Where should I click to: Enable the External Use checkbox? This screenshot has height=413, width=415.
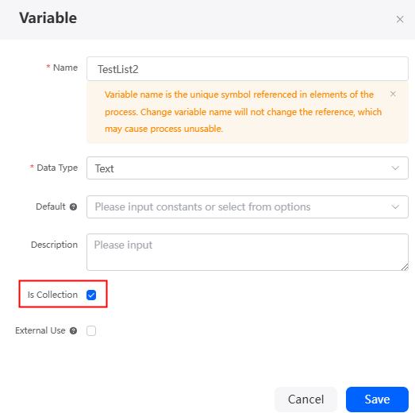click(91, 330)
